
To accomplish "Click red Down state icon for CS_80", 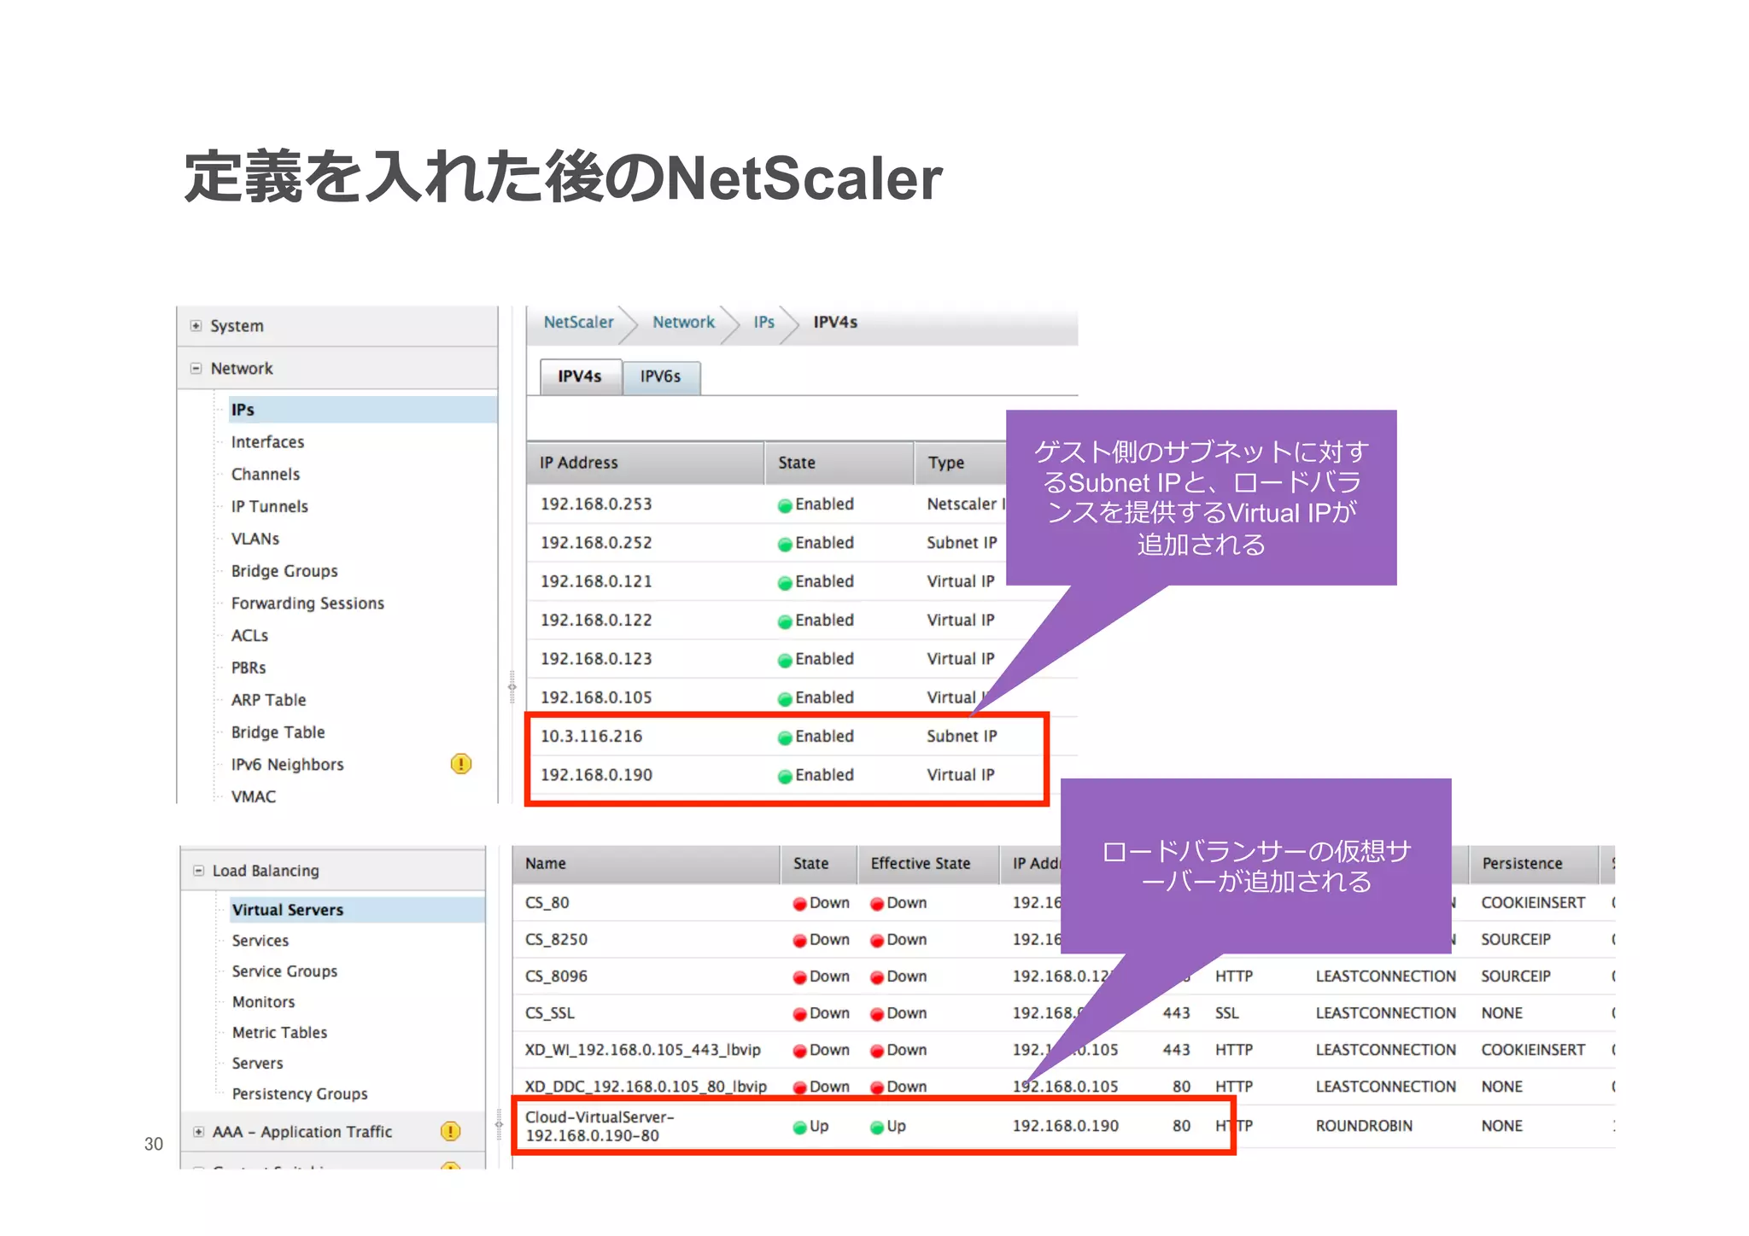I will 799,904.
